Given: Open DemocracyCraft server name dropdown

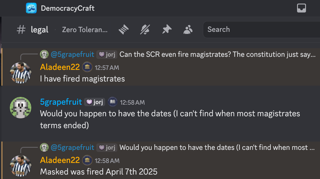Looking at the screenshot, I should [x=68, y=8].
